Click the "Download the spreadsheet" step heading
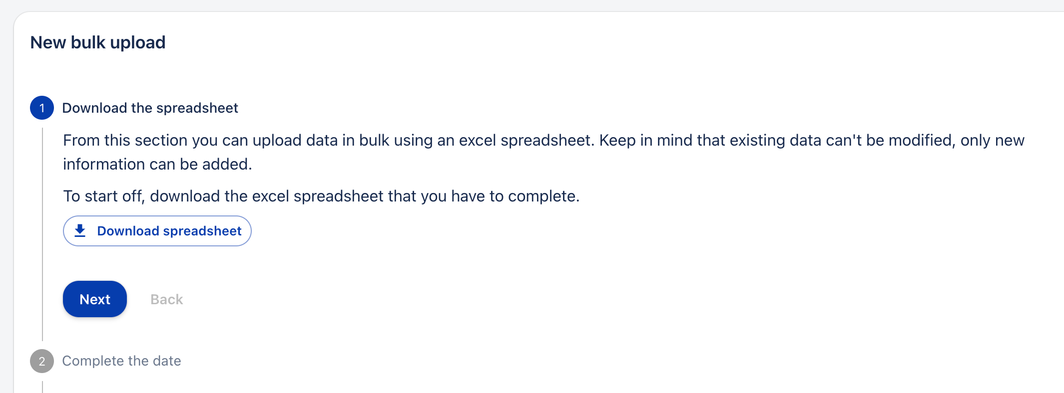 (x=150, y=108)
